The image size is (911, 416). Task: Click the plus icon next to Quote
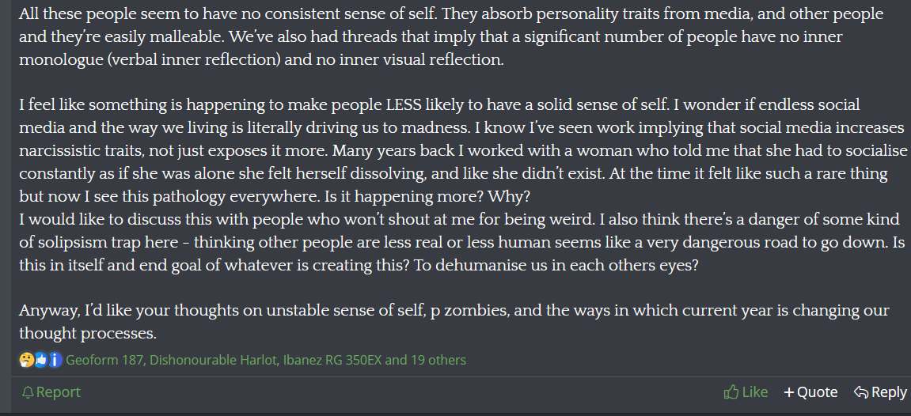pos(788,392)
